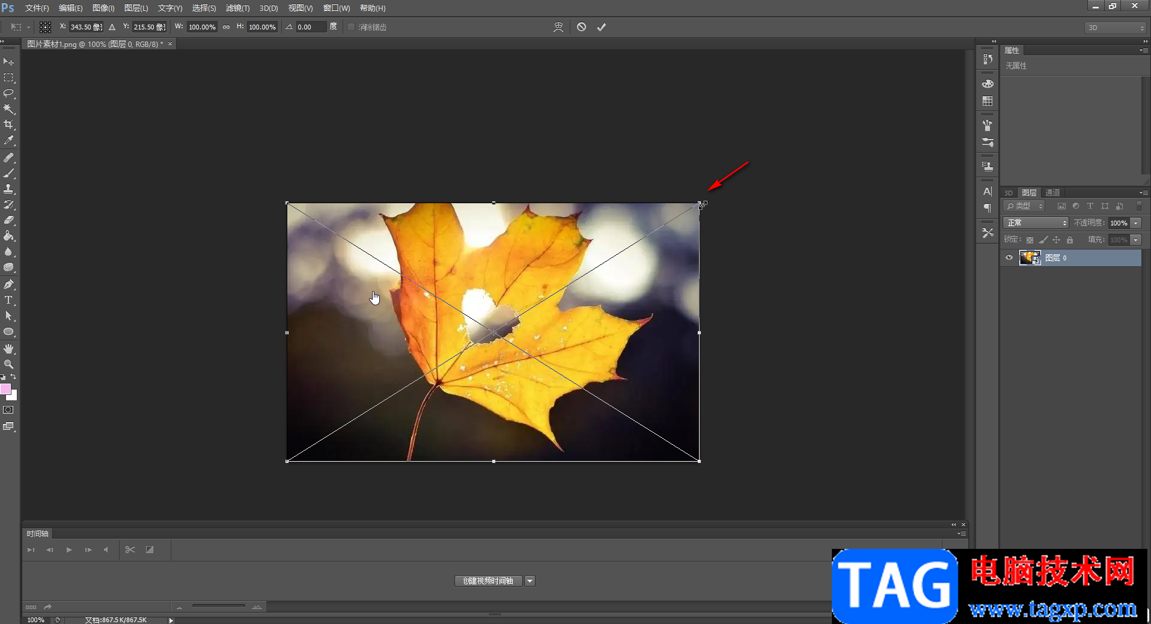1151x624 pixels.
Task: Select the Magic Wand tool
Action: pyautogui.click(x=8, y=109)
